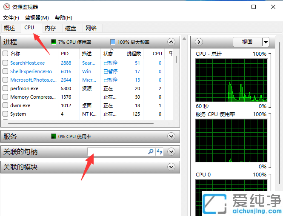The height and width of the screenshot is (216, 283).
Task: Open the 帮助(H) menu
Action: click(63, 18)
